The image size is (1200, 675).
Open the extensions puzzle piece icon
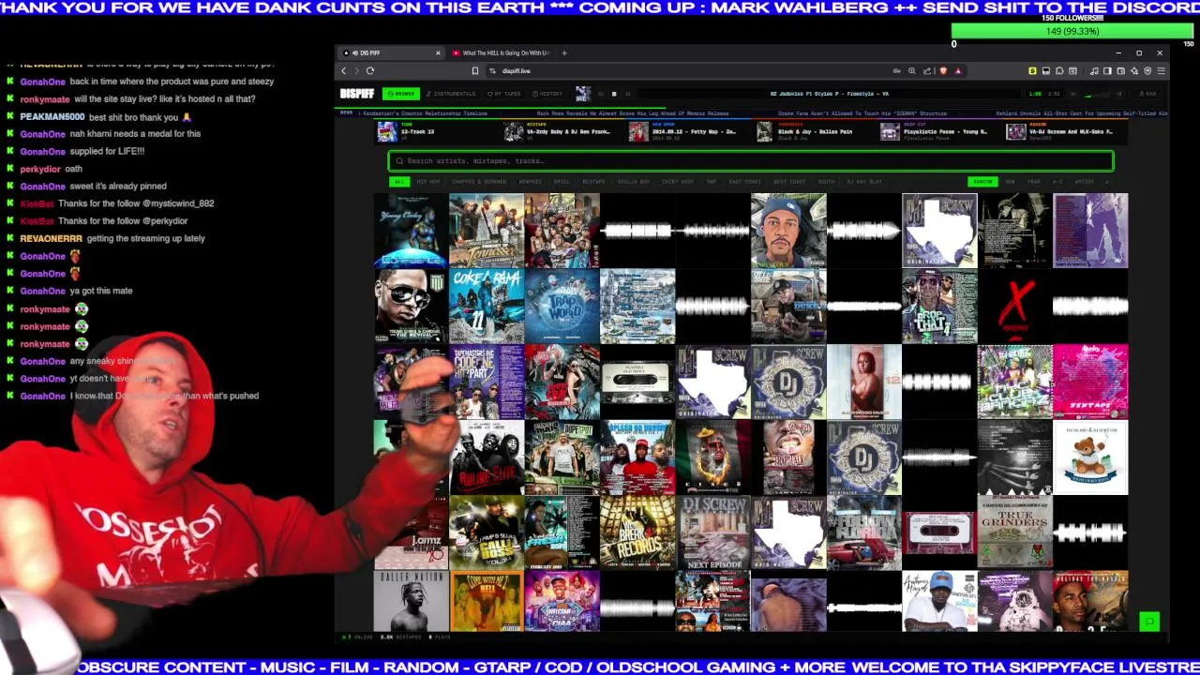click(x=1059, y=71)
